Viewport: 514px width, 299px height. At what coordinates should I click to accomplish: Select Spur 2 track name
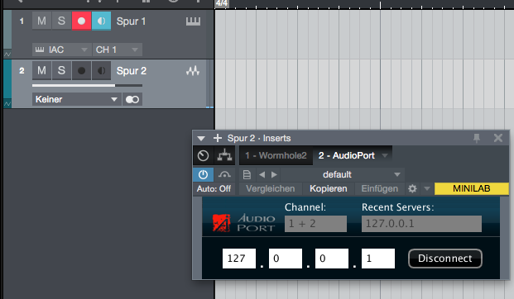132,71
